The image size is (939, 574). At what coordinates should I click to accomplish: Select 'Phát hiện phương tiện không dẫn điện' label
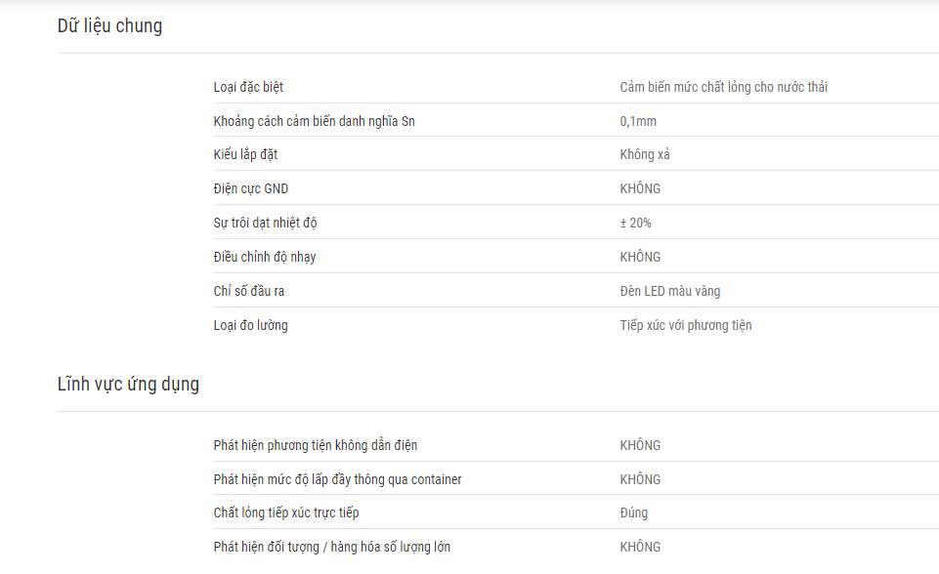[x=316, y=445]
